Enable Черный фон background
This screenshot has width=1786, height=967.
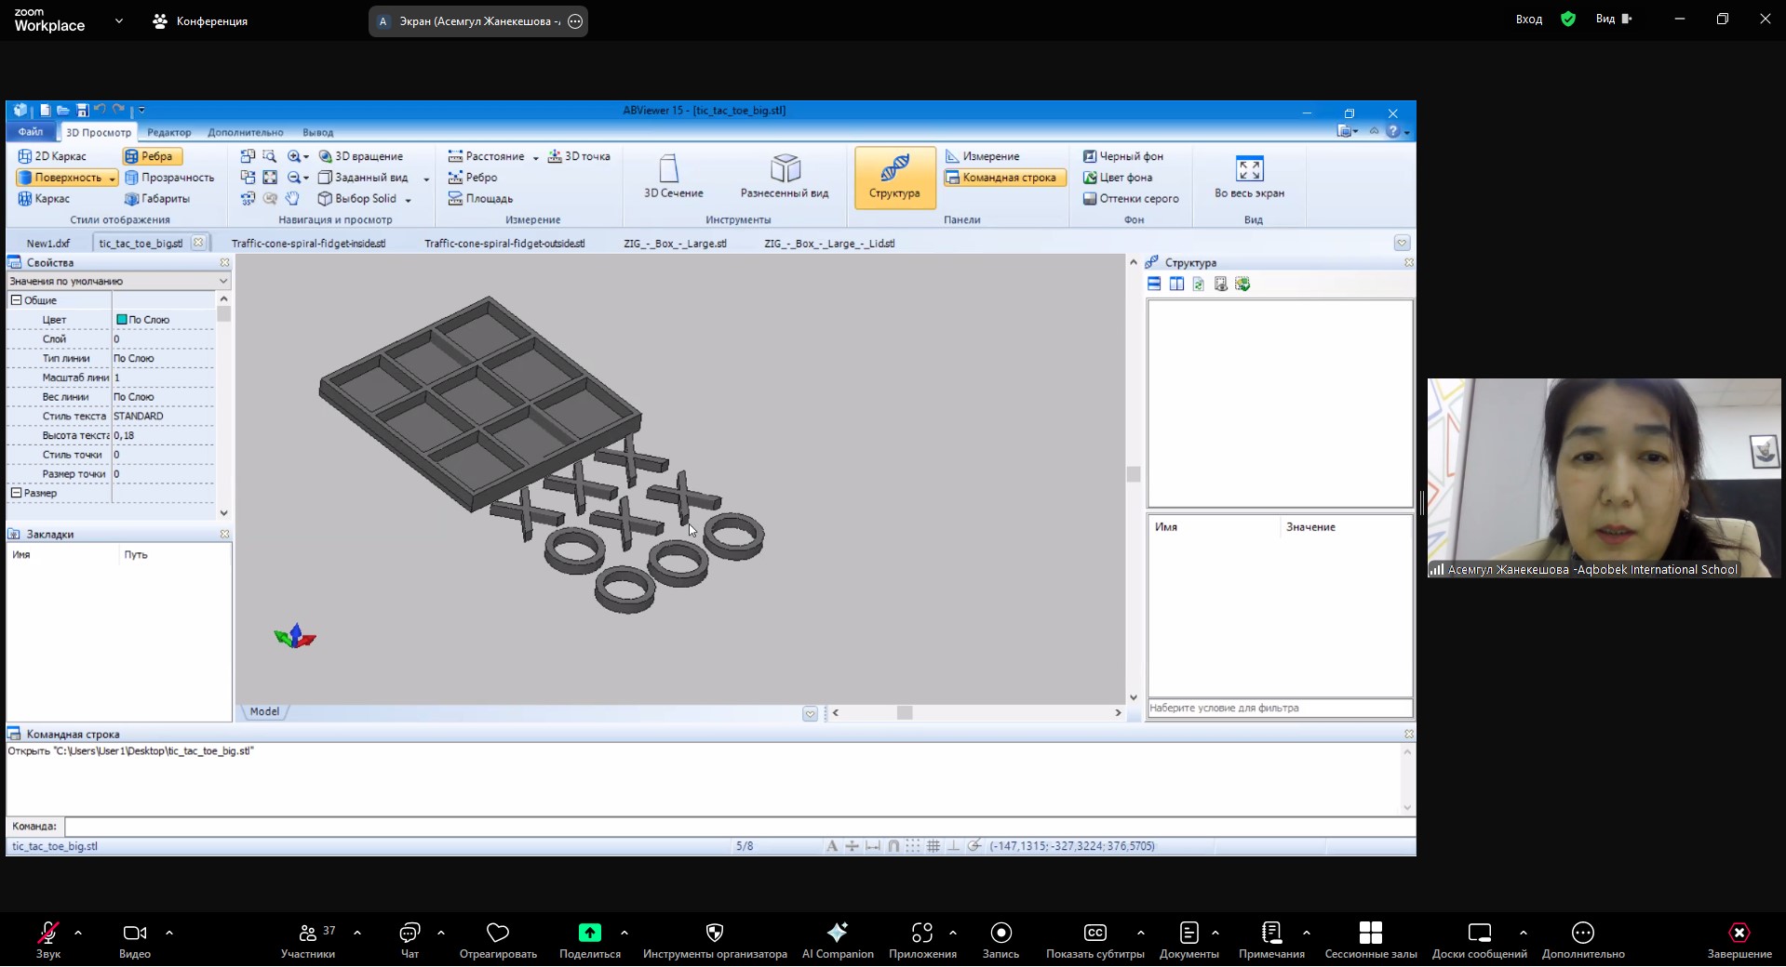[x=1122, y=156]
